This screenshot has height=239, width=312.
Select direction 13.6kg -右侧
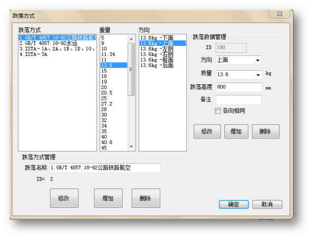(163, 54)
